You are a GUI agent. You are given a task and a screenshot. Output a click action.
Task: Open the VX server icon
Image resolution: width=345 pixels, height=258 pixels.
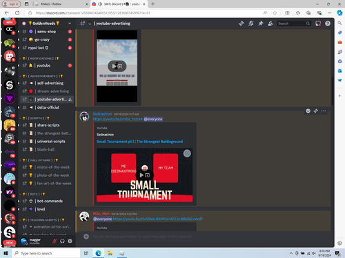click(x=10, y=192)
